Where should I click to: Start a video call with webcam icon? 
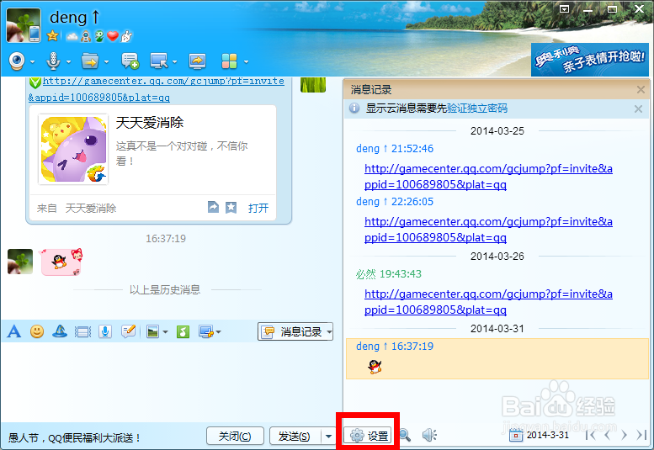17,61
